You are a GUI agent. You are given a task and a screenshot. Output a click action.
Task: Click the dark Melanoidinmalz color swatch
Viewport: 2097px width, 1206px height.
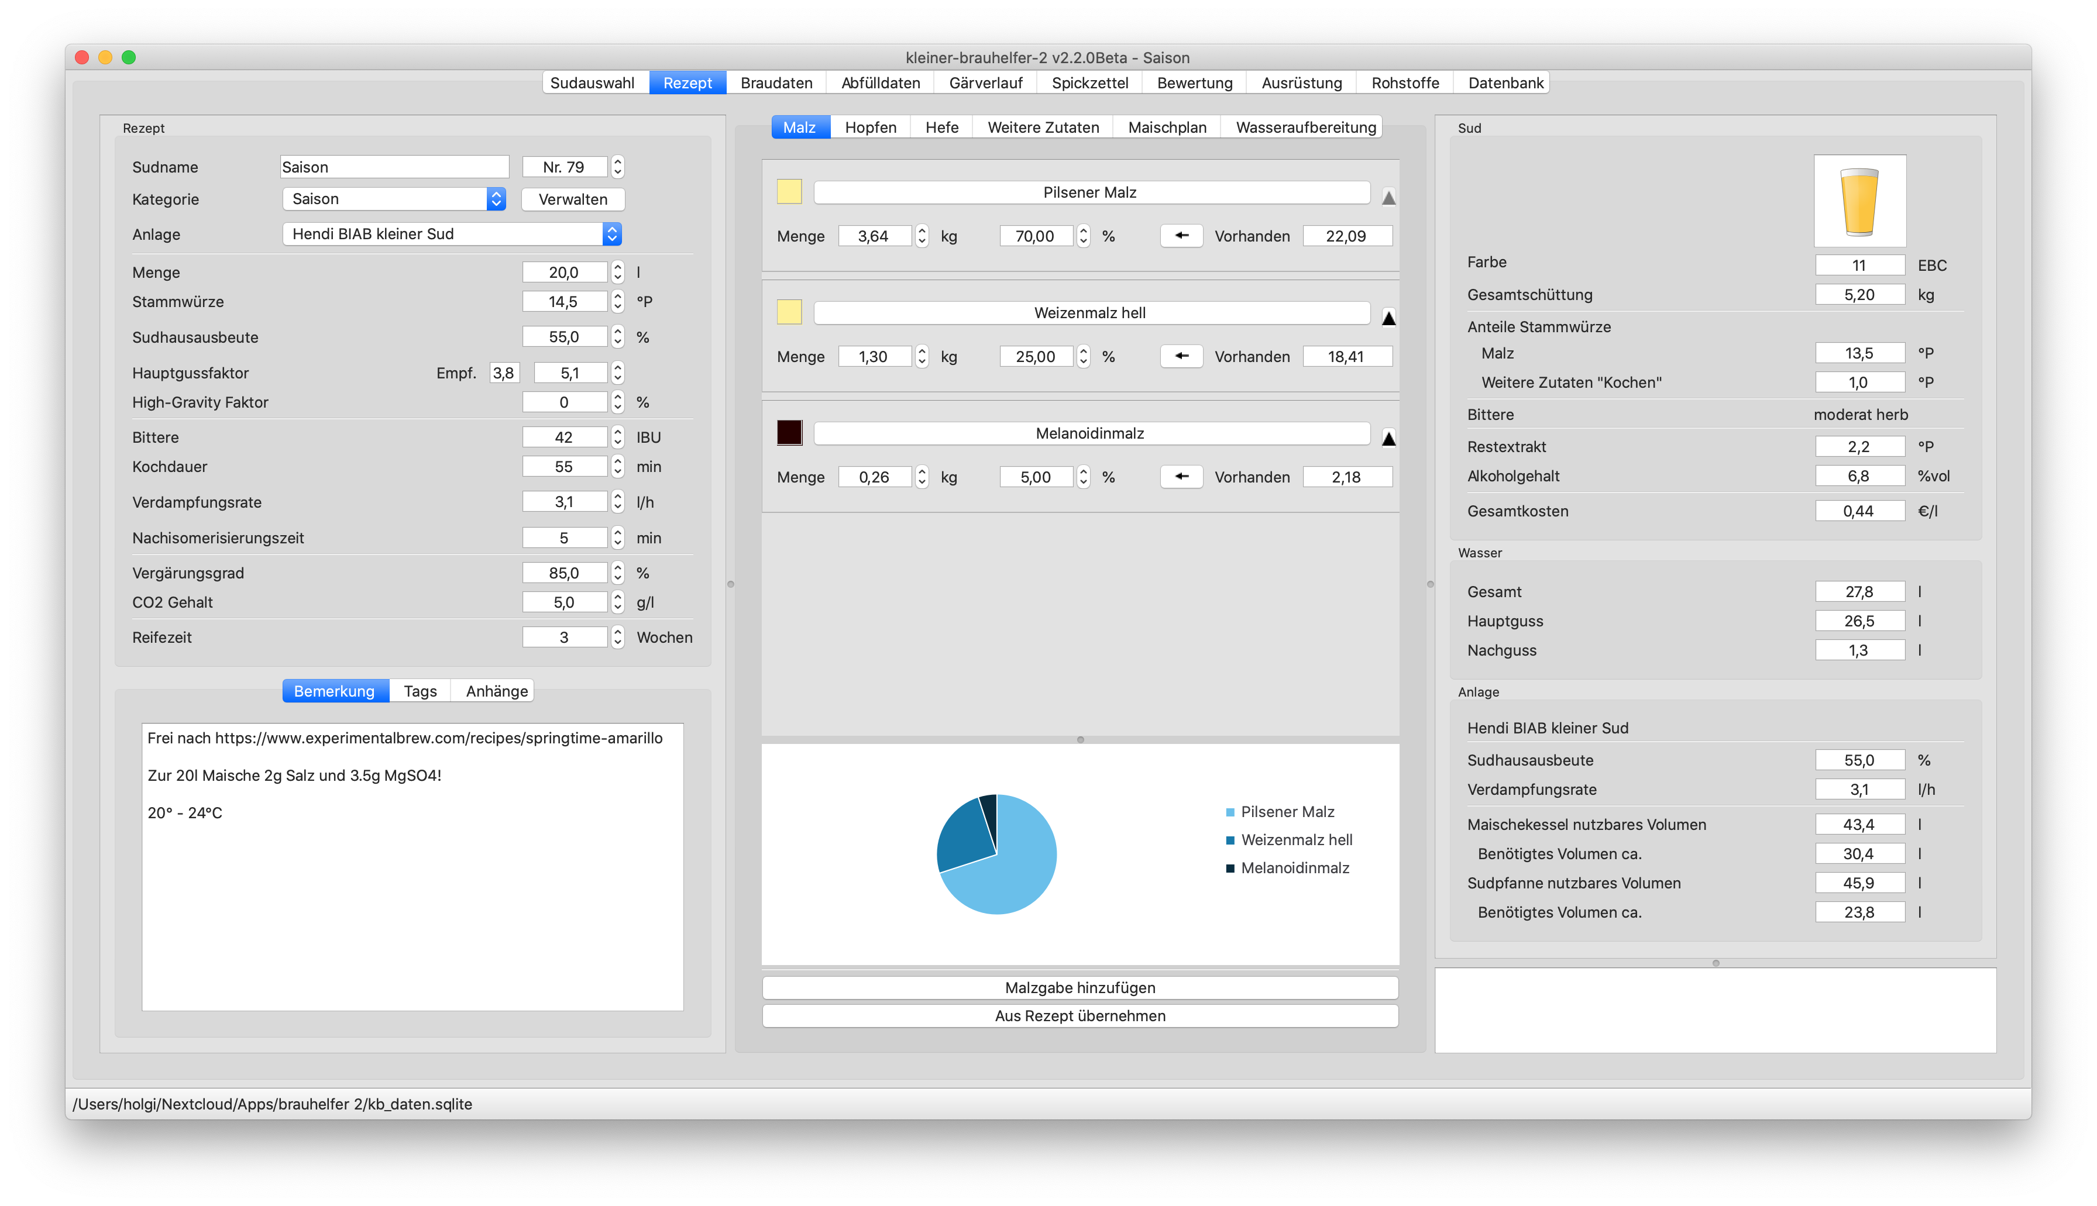pyautogui.click(x=789, y=432)
